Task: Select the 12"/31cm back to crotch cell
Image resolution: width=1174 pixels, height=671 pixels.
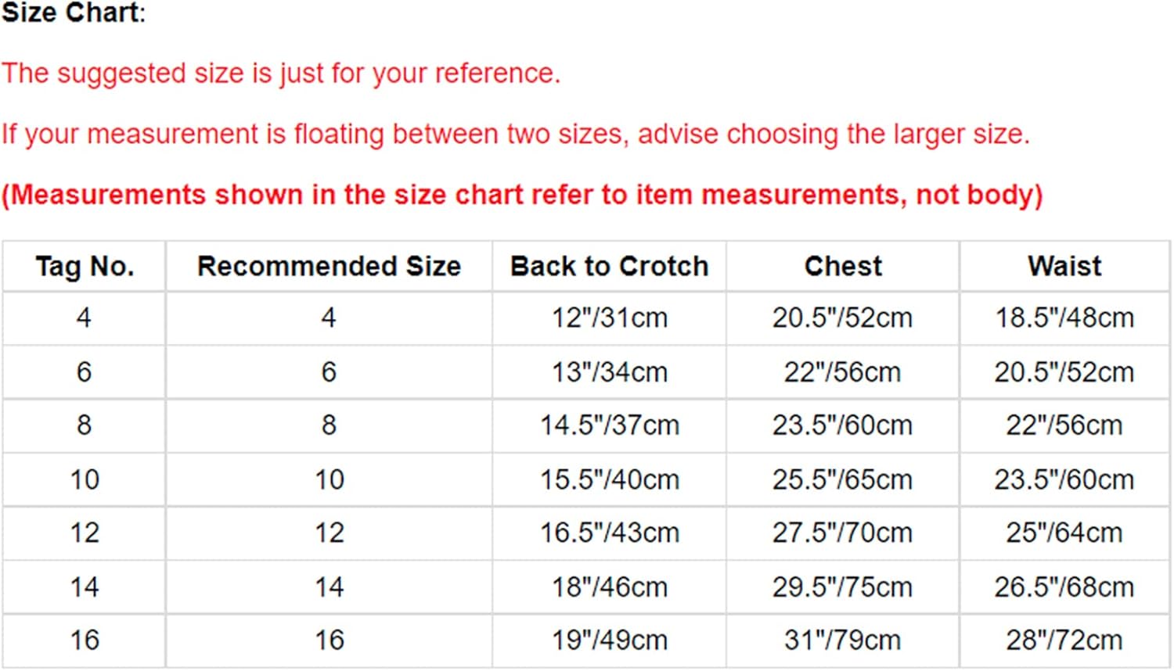Action: [609, 318]
